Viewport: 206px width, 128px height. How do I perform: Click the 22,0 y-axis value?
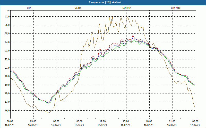[7, 59]
